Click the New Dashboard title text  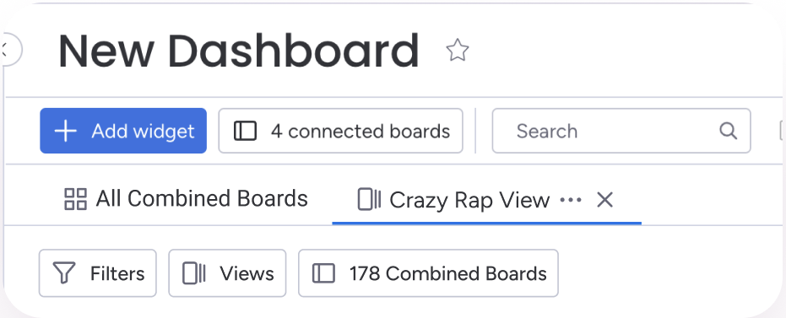pyautogui.click(x=239, y=51)
